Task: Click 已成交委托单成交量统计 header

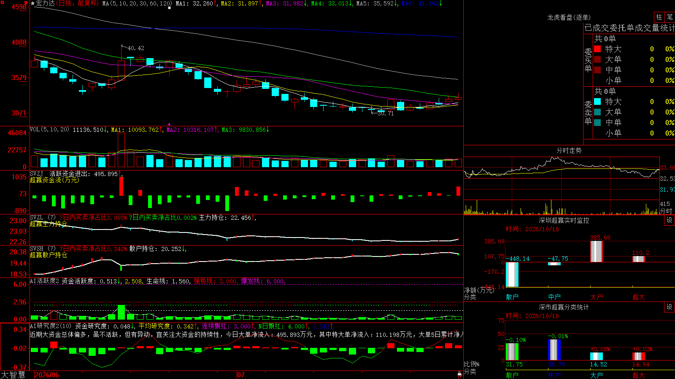Action: point(629,28)
